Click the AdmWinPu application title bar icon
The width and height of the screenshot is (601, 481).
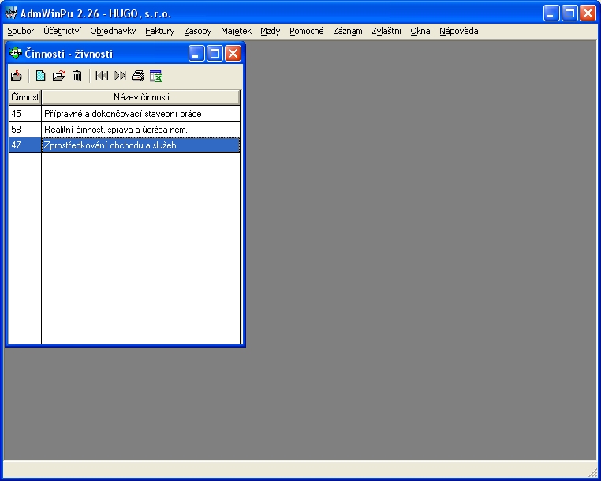click(x=11, y=13)
